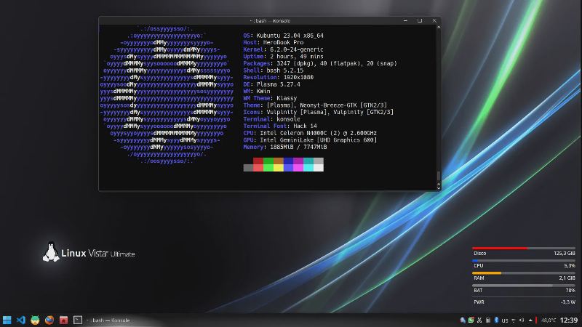Open the volume speaker tray icon

coord(522,320)
